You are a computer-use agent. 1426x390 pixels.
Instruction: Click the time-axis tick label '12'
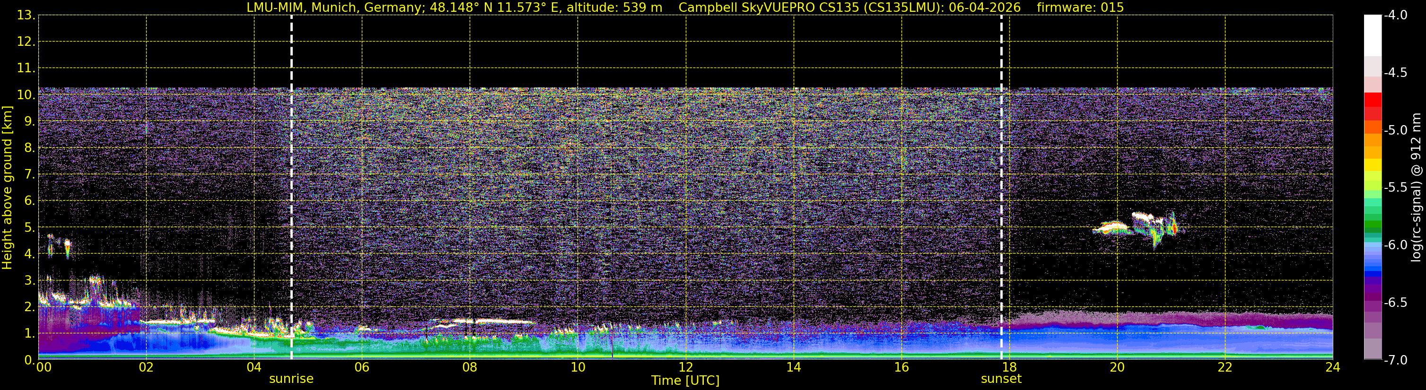point(685,367)
